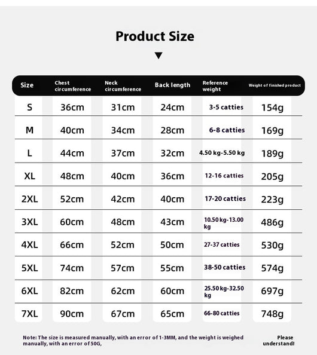Click the Reference weight column header
The width and height of the screenshot is (317, 355).
pyautogui.click(x=215, y=86)
